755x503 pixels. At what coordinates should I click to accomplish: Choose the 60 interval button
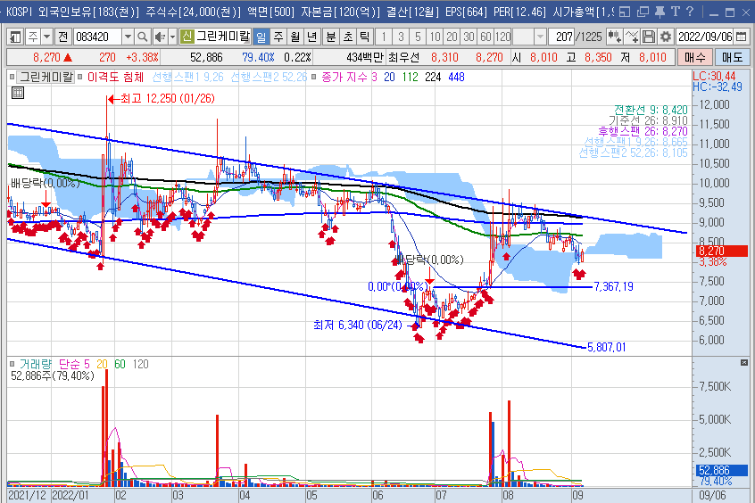[x=485, y=37]
